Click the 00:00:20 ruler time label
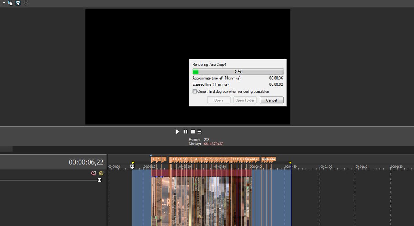 click(x=185, y=167)
